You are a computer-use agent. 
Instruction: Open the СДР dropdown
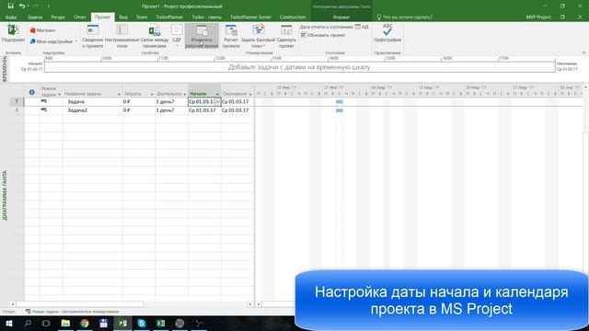(177, 36)
